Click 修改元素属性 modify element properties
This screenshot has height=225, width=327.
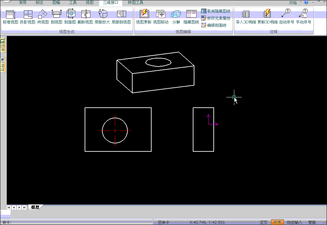click(216, 18)
